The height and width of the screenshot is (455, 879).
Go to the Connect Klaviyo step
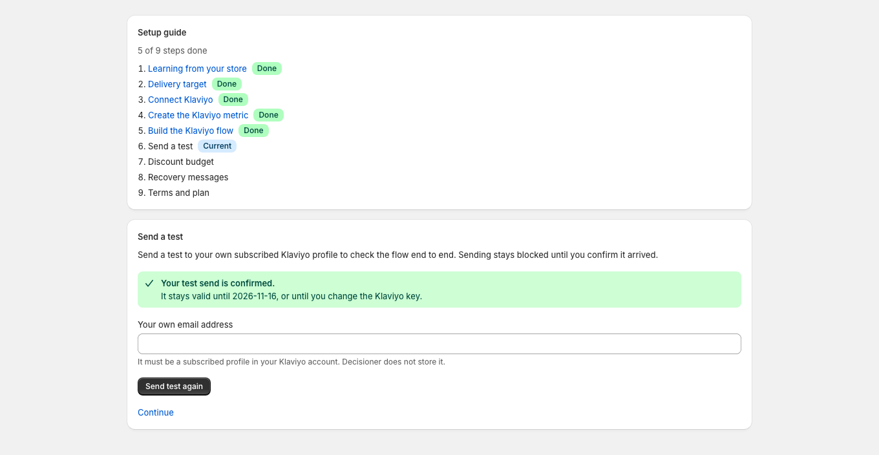(x=180, y=100)
